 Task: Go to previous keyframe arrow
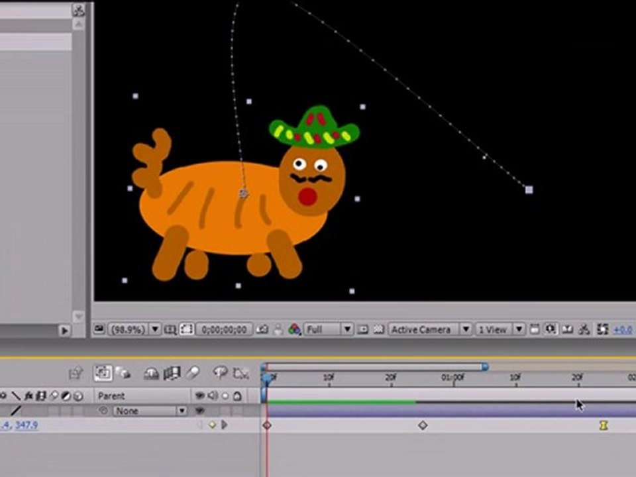[200, 425]
